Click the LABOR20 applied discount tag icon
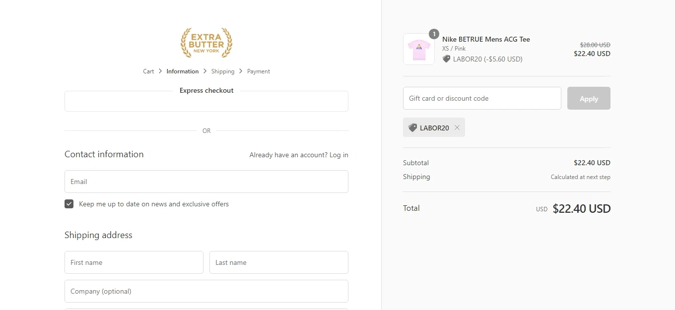The height and width of the screenshot is (310, 675). pos(412,127)
